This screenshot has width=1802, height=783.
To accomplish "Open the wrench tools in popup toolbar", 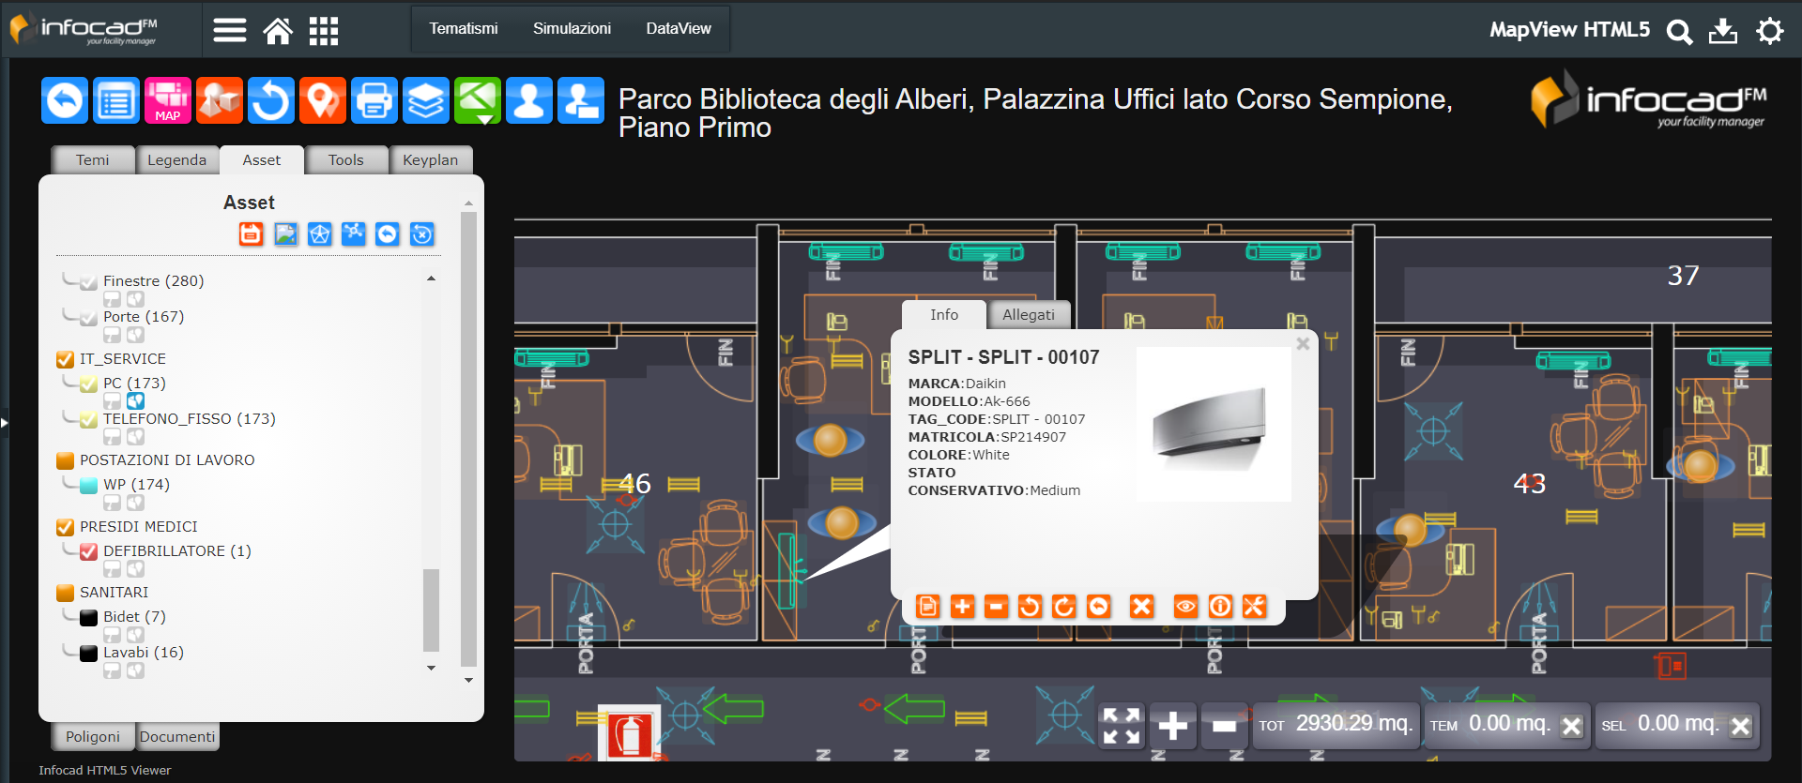I will tap(1254, 607).
